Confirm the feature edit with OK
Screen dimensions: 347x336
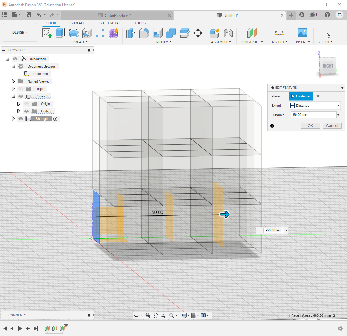tap(310, 125)
